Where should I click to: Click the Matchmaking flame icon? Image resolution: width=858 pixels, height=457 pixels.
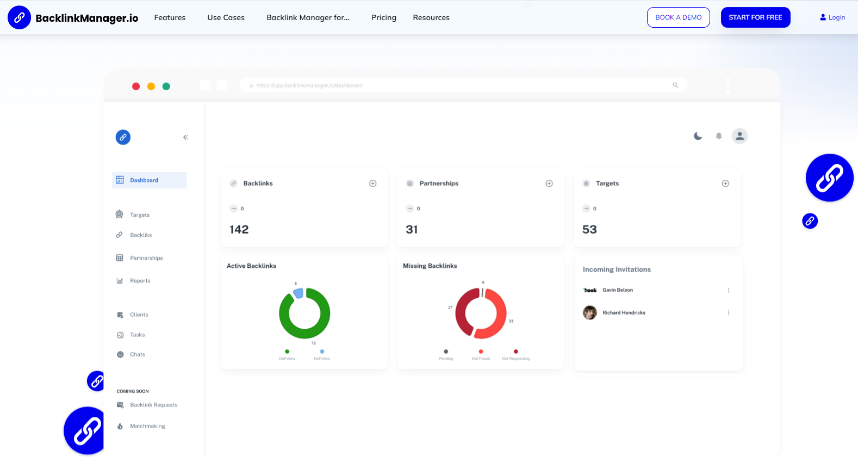tap(120, 427)
